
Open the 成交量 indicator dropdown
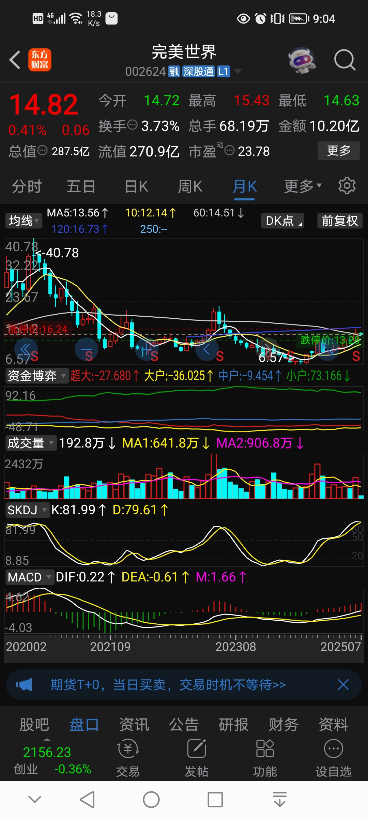pyautogui.click(x=31, y=443)
